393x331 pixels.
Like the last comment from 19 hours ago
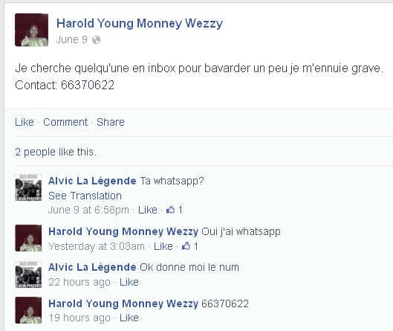tap(129, 318)
